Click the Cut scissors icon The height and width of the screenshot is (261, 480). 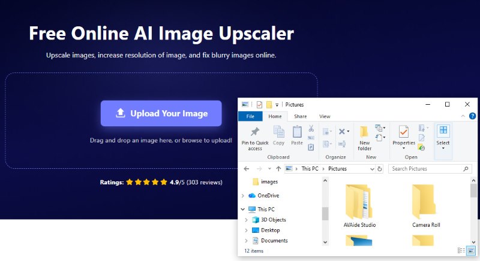311,129
